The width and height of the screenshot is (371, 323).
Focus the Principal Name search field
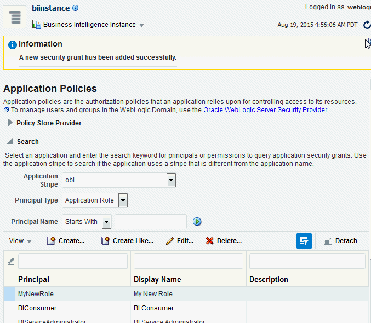tap(151, 222)
